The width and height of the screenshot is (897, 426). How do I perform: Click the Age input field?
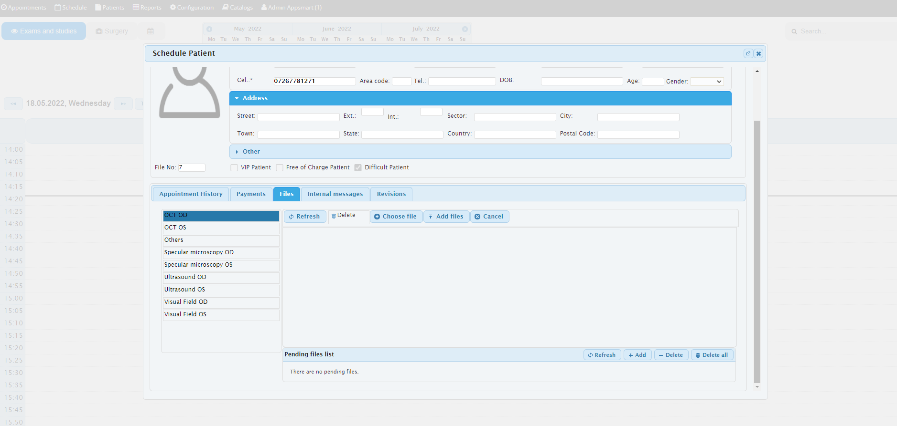[x=653, y=82]
